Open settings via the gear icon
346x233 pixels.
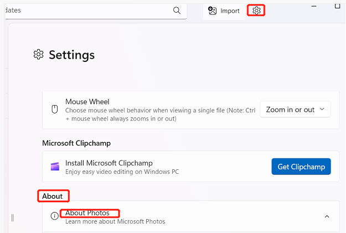256,11
